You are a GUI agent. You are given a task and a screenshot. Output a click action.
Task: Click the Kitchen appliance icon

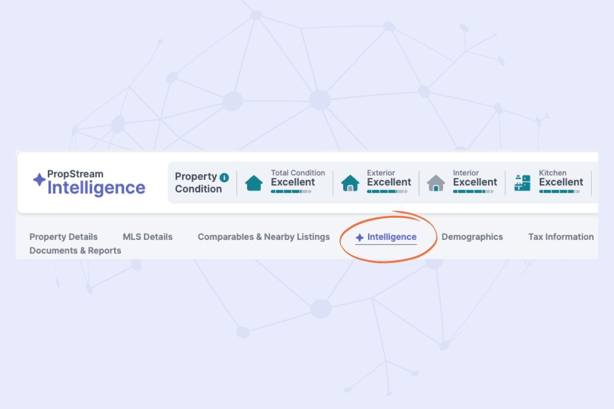(521, 182)
